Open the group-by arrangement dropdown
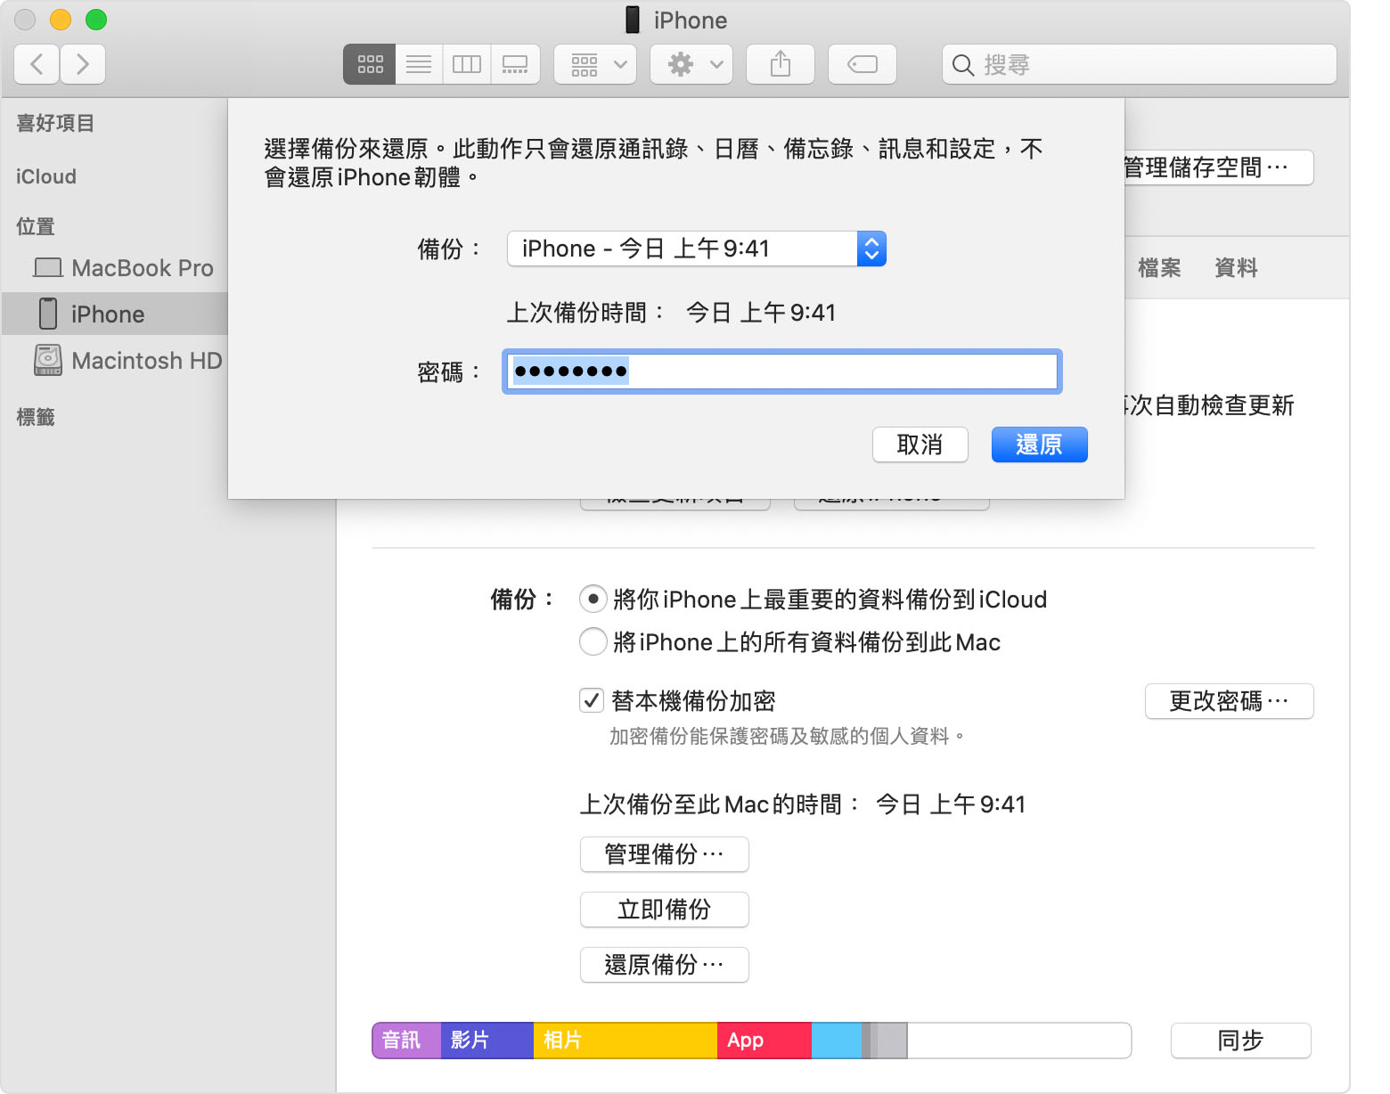 (x=595, y=64)
